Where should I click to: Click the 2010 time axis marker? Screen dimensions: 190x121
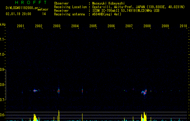[x=183, y=26]
